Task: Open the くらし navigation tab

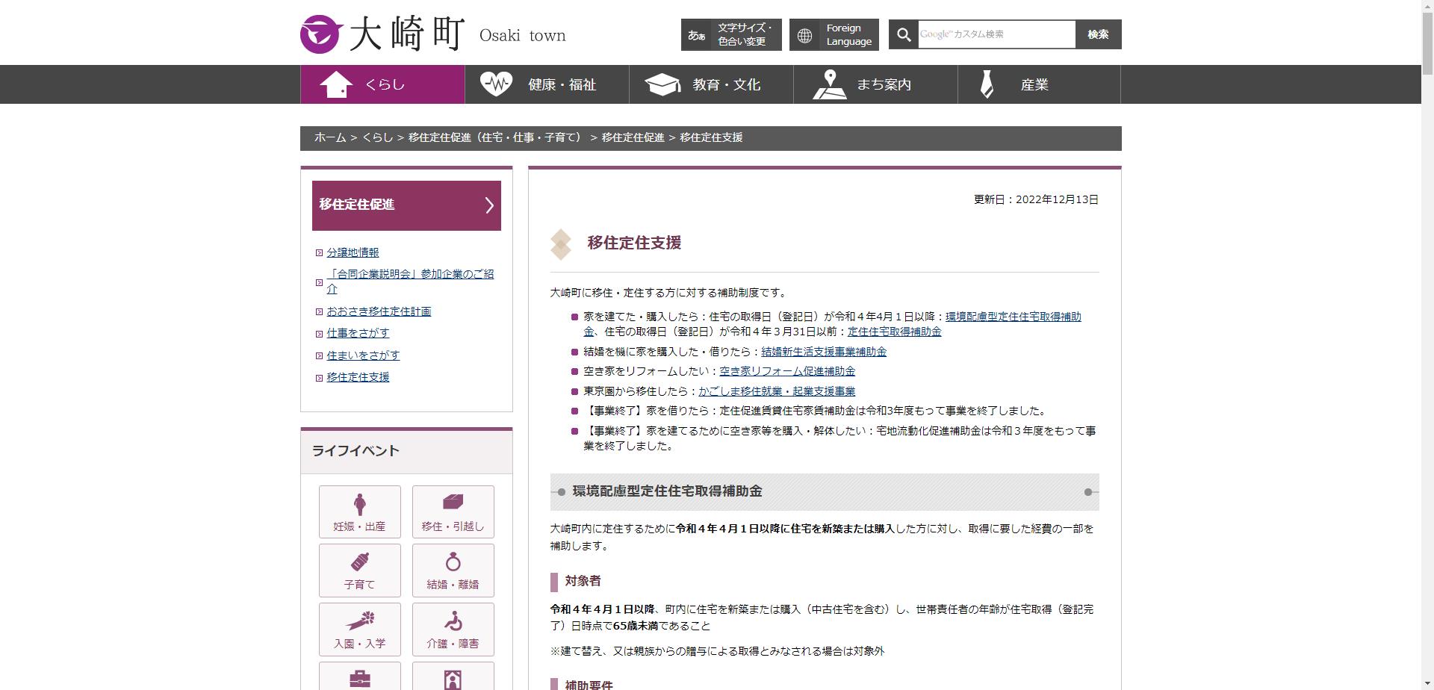Action: (x=382, y=84)
